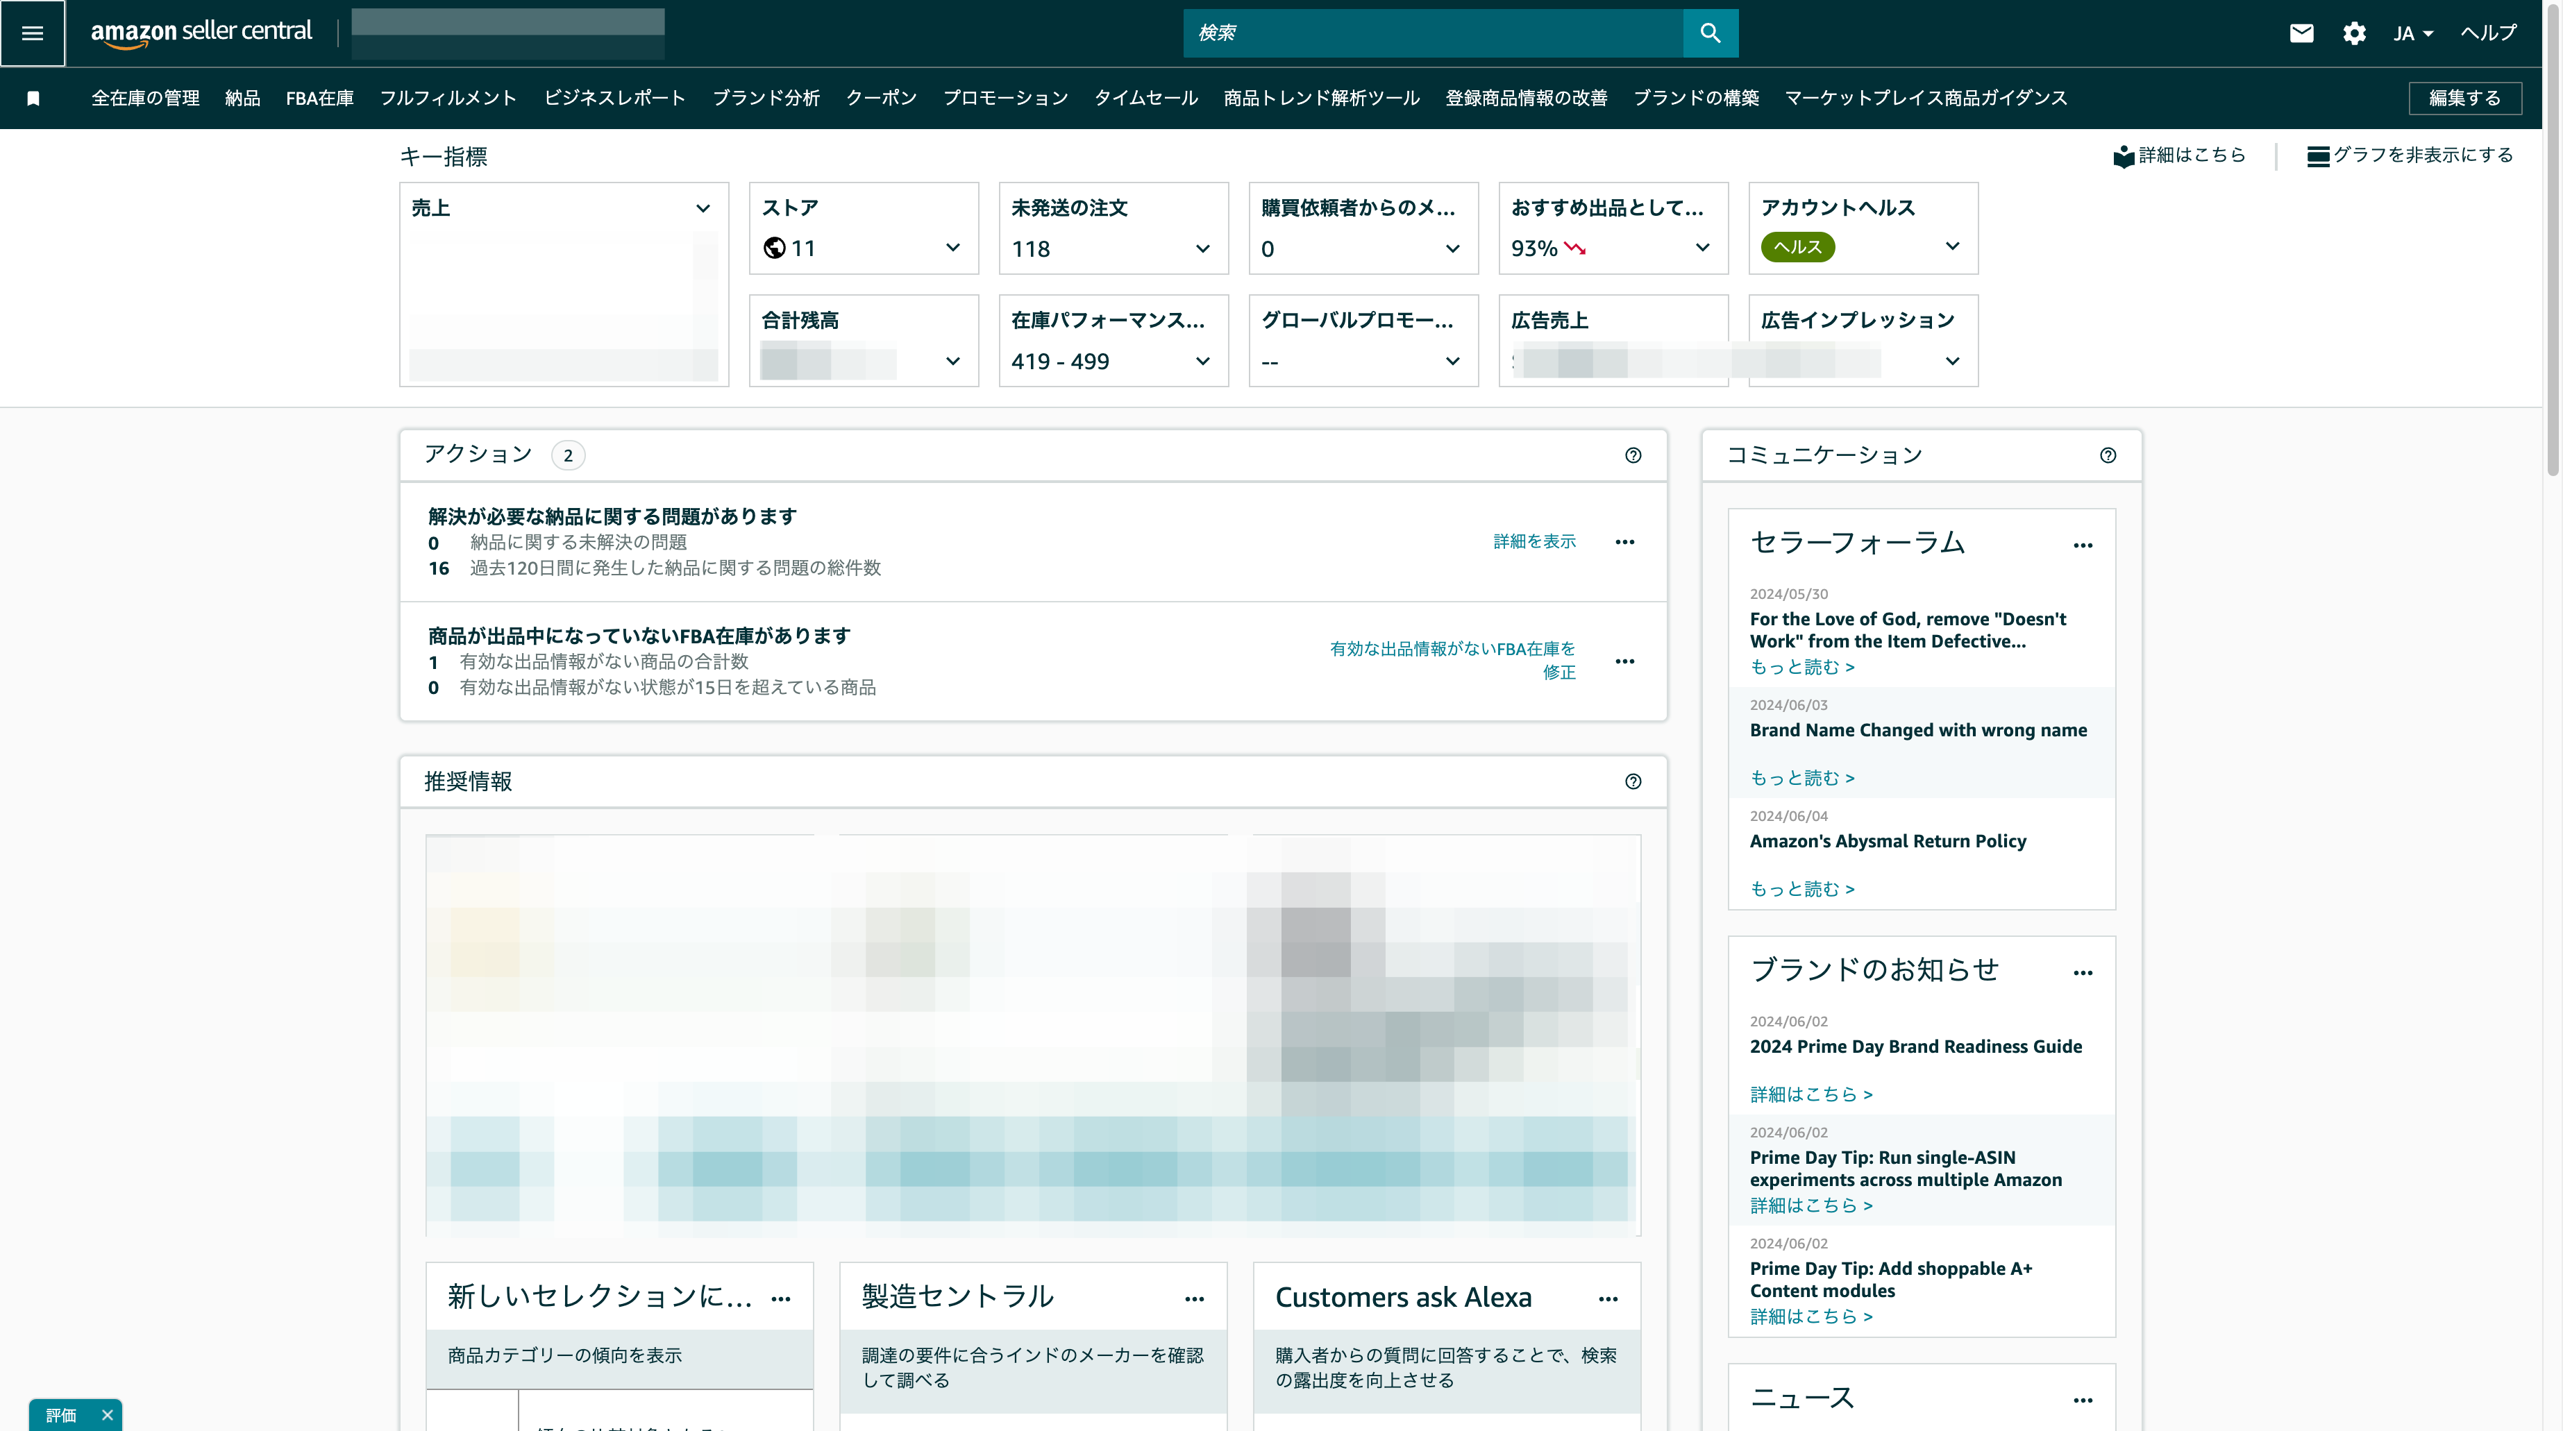Click help icon in 推奨情報 panel
This screenshot has height=1431, width=2563.
(x=1633, y=781)
